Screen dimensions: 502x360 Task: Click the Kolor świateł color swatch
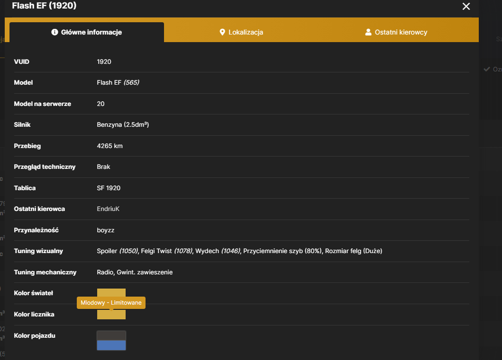[111, 292]
